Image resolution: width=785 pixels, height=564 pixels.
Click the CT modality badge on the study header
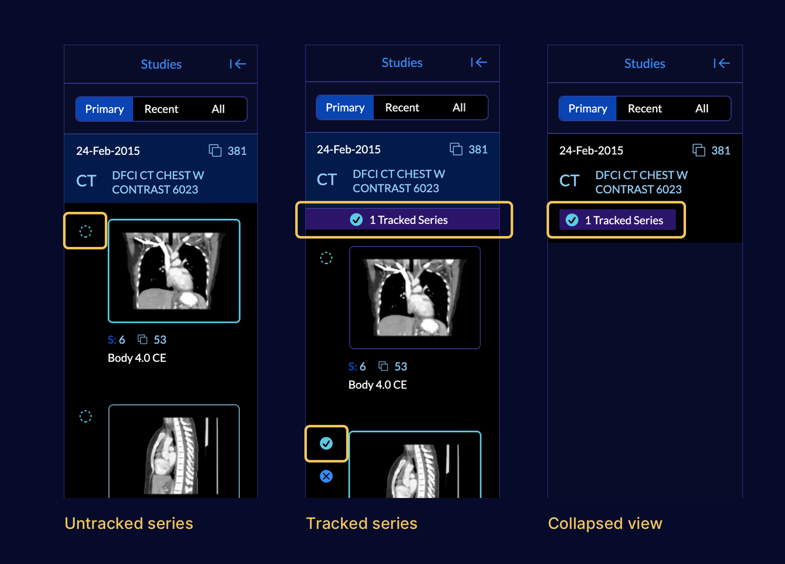pos(85,181)
